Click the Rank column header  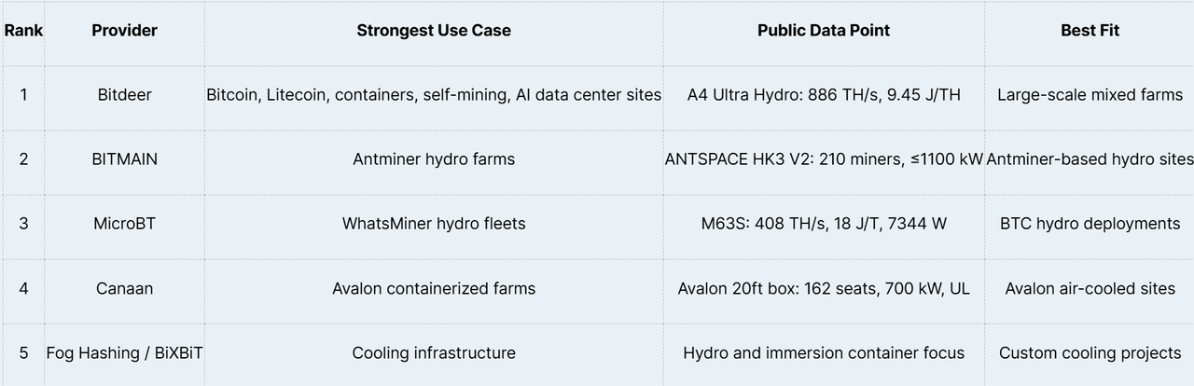23,31
